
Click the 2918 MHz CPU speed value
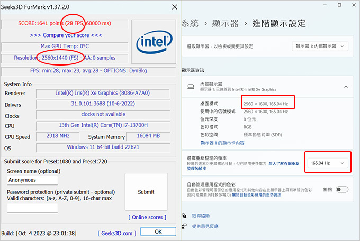(x=58, y=136)
